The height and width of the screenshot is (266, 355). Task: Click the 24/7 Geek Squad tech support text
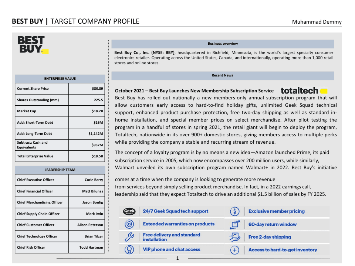click(175, 211)
